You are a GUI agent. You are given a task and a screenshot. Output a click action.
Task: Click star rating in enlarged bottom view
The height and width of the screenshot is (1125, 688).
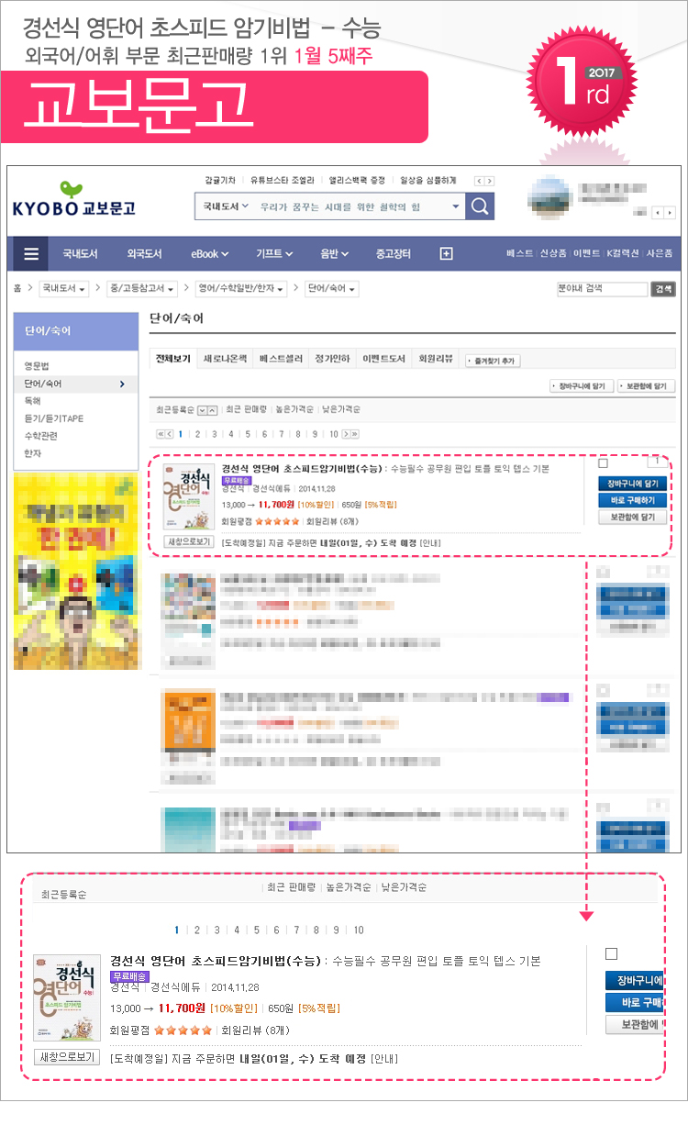[x=183, y=1029]
